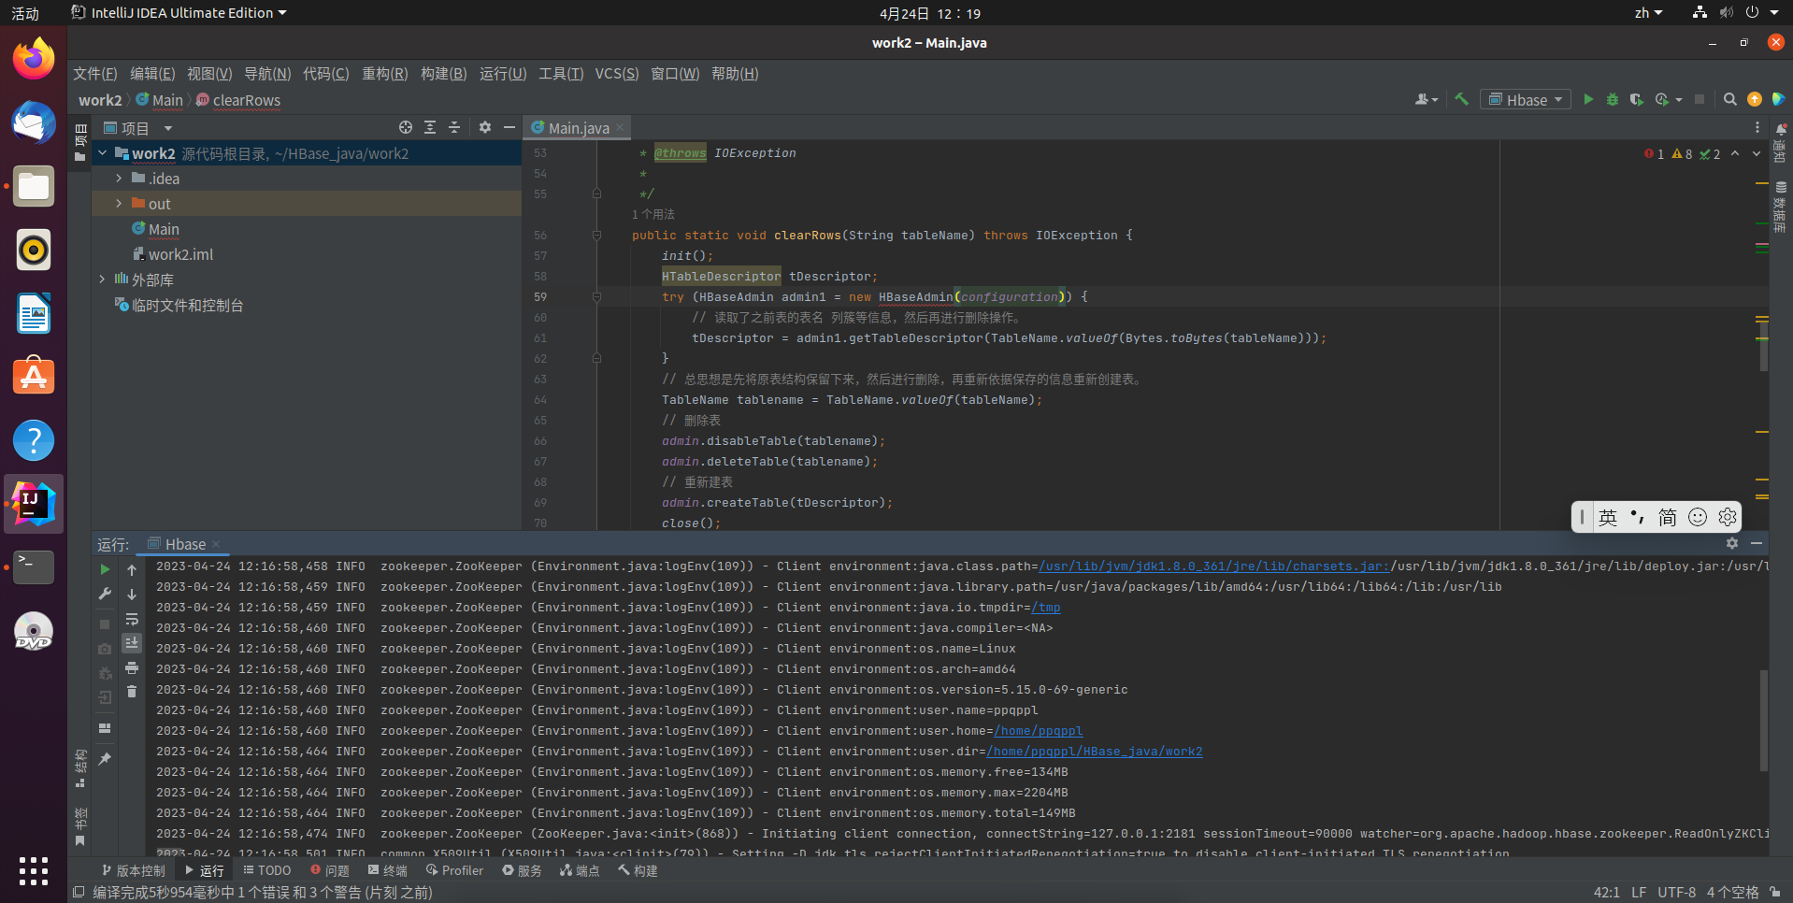Restore layout icon in run panel
The height and width of the screenshot is (903, 1793).
[105, 728]
